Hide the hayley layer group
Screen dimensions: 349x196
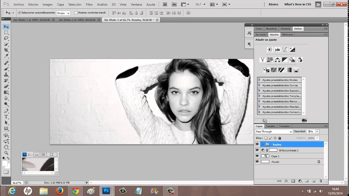257,144
